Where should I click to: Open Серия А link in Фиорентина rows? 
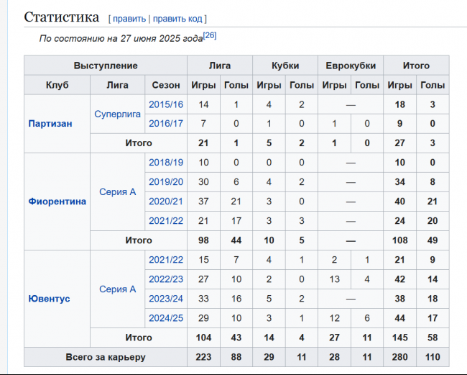[117, 192]
